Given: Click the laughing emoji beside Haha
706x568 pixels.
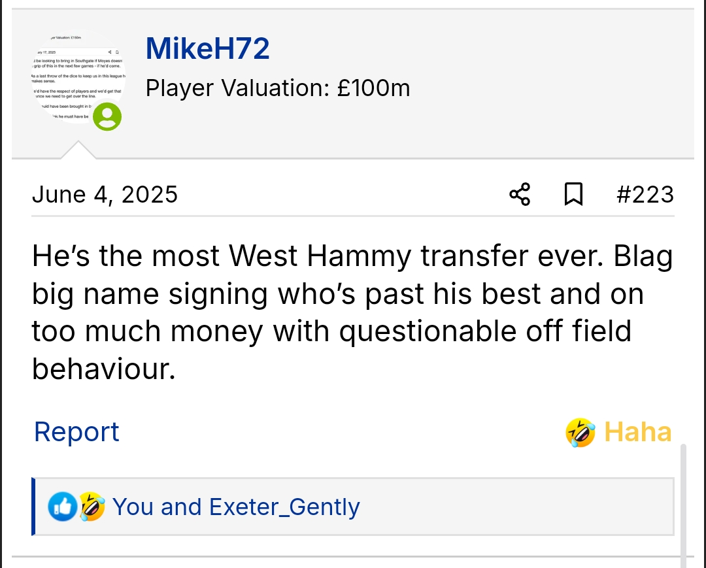Looking at the screenshot, I should pos(580,433).
